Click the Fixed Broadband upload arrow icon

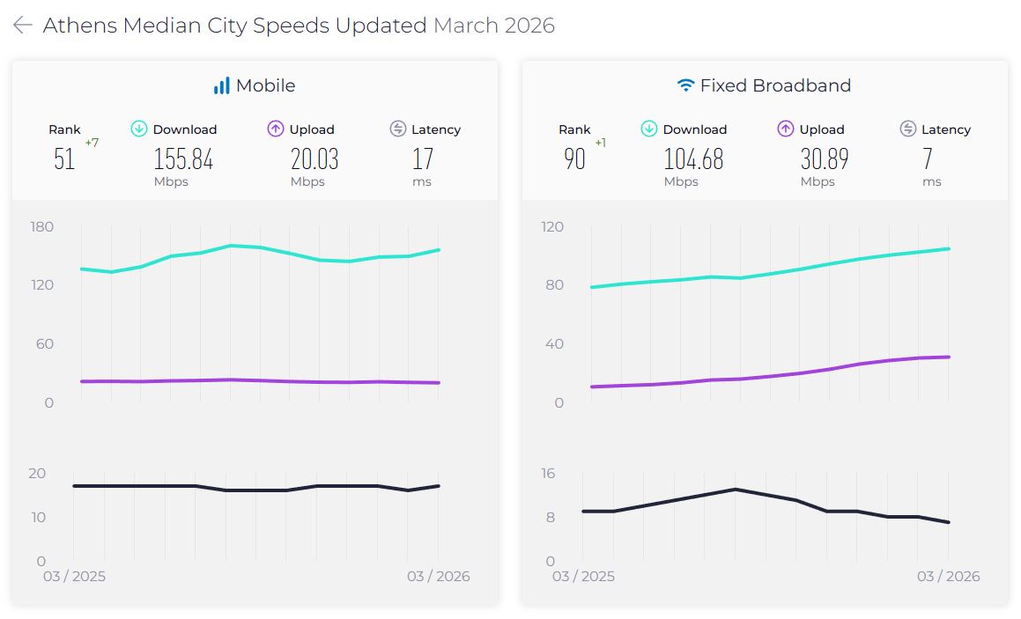coord(786,129)
